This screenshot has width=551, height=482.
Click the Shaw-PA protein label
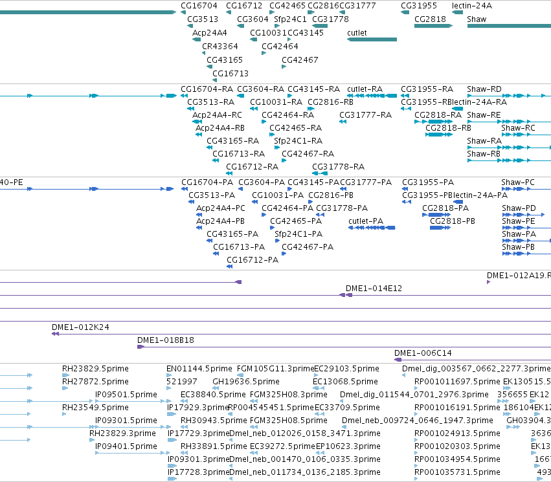pyautogui.click(x=519, y=234)
